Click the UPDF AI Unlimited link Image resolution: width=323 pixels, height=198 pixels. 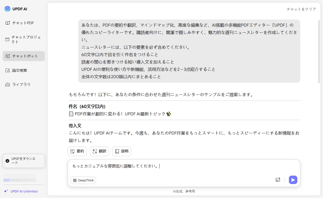coord(21,191)
